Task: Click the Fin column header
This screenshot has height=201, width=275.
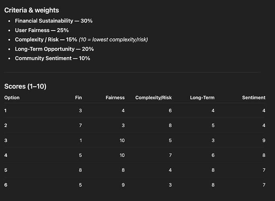Action: pyautogui.click(x=79, y=98)
